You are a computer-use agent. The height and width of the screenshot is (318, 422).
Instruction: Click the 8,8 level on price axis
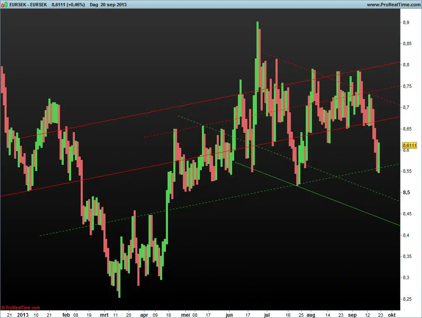pyautogui.click(x=406, y=65)
